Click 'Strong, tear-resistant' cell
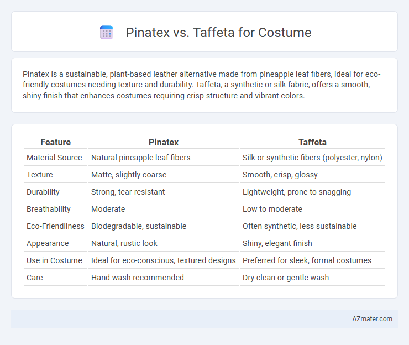The image size is (409, 345). pos(128,192)
